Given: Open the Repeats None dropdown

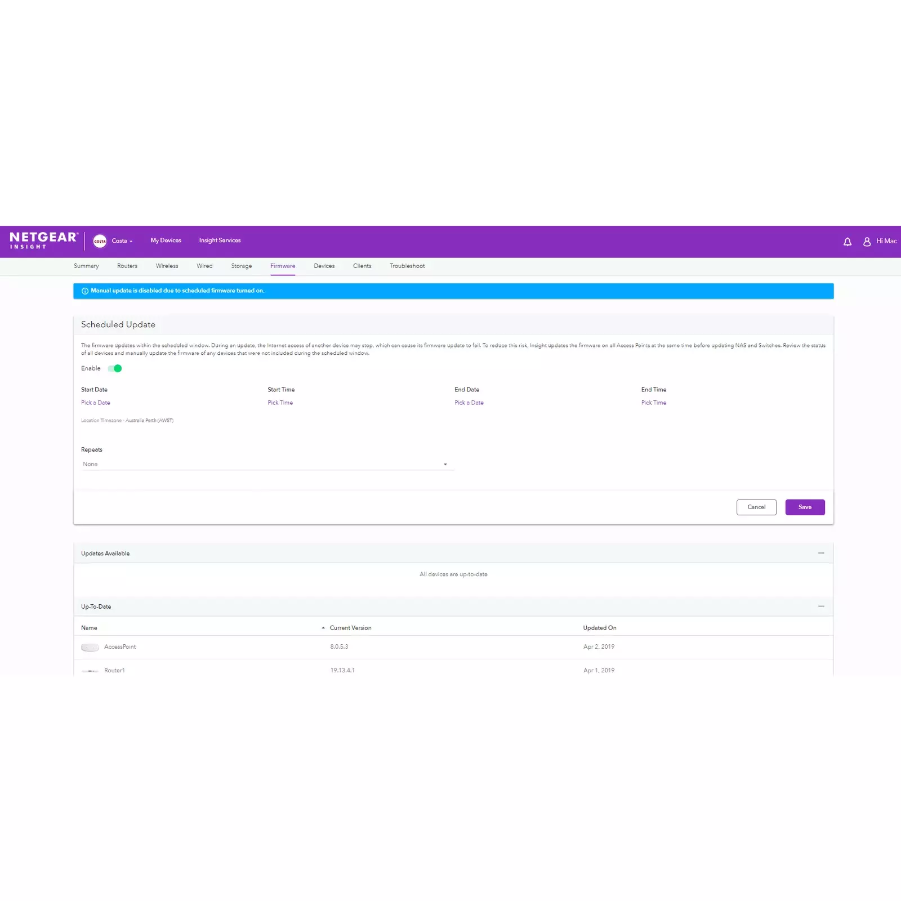Looking at the screenshot, I should [x=267, y=464].
